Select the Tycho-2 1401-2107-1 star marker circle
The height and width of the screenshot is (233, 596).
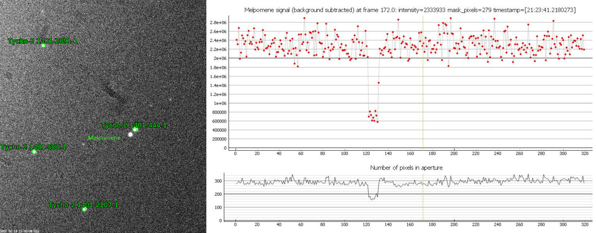84,209
